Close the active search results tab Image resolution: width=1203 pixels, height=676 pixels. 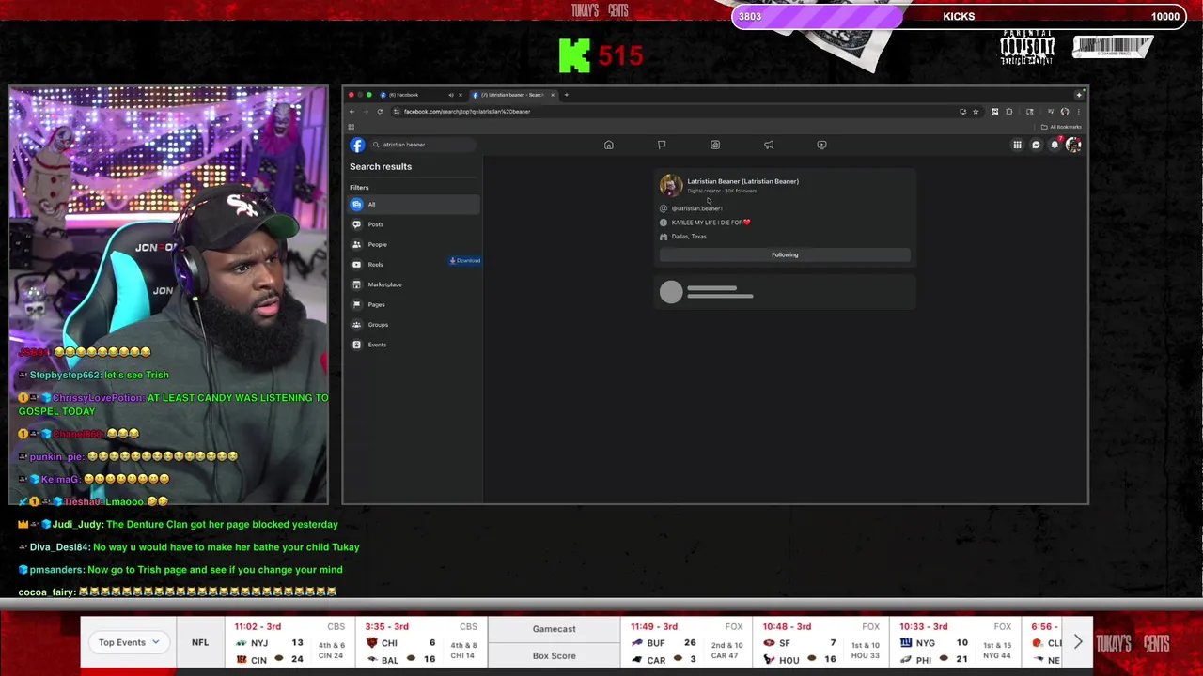(553, 95)
